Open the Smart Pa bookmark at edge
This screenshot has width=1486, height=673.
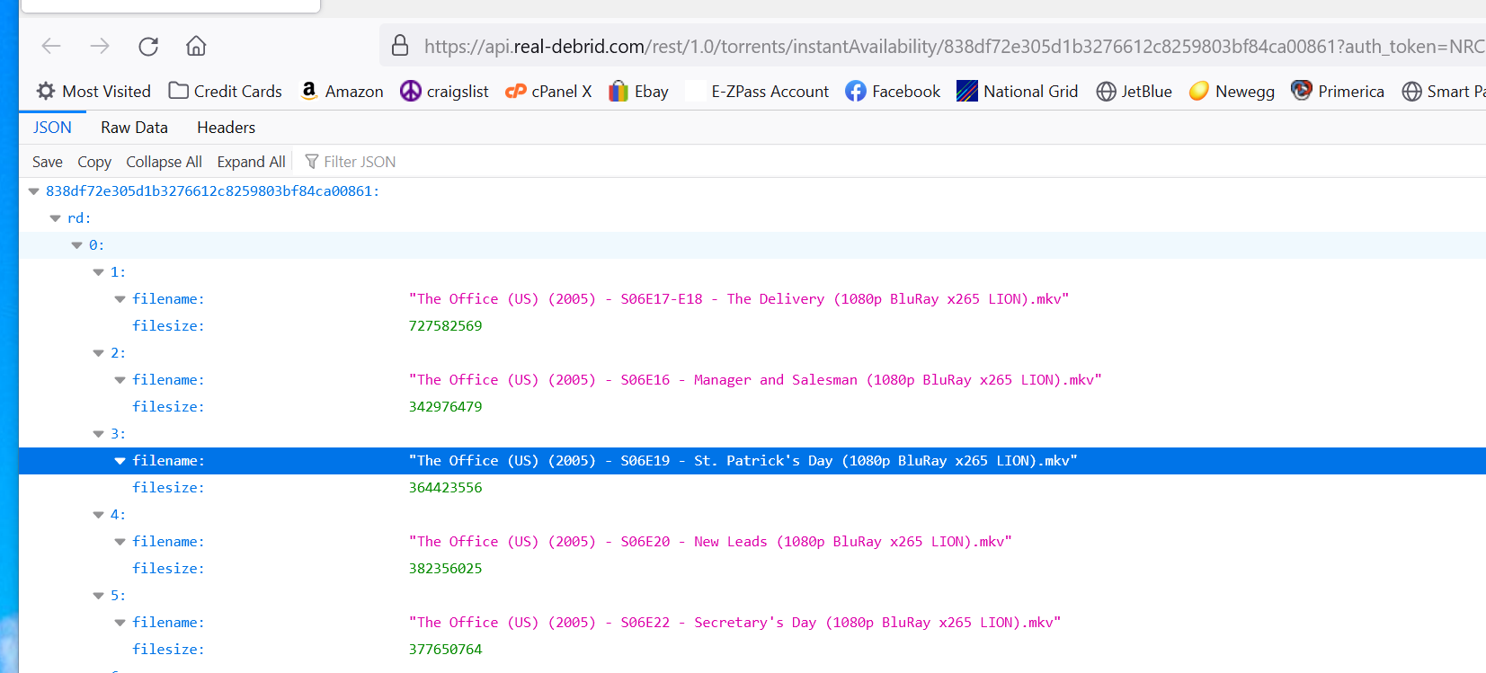click(1444, 91)
